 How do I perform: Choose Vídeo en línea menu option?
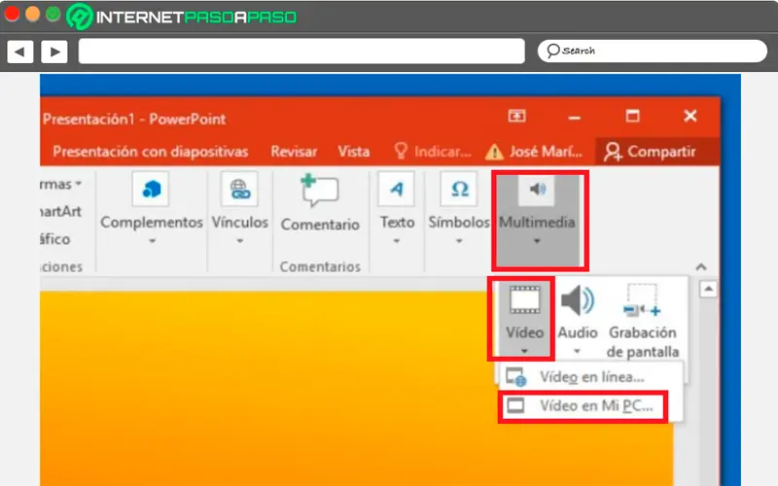click(590, 377)
